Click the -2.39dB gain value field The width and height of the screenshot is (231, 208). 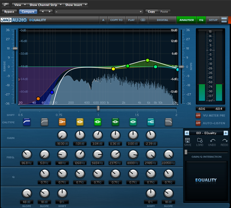(150, 144)
